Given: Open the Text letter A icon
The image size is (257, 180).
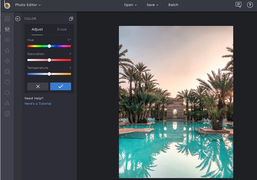Looking at the screenshot, I should pos(7,103).
